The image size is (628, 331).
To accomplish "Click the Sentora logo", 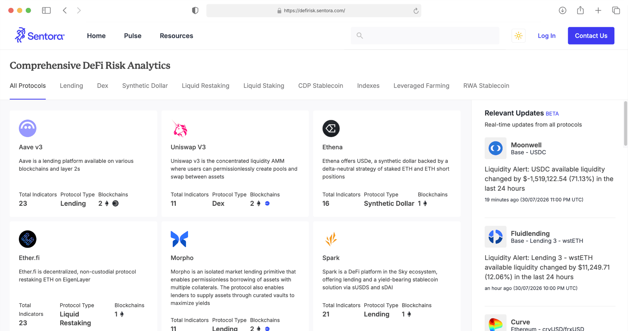I will click(40, 35).
